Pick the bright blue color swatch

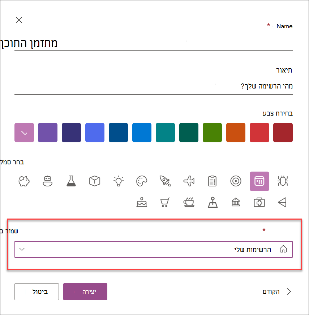(142, 133)
